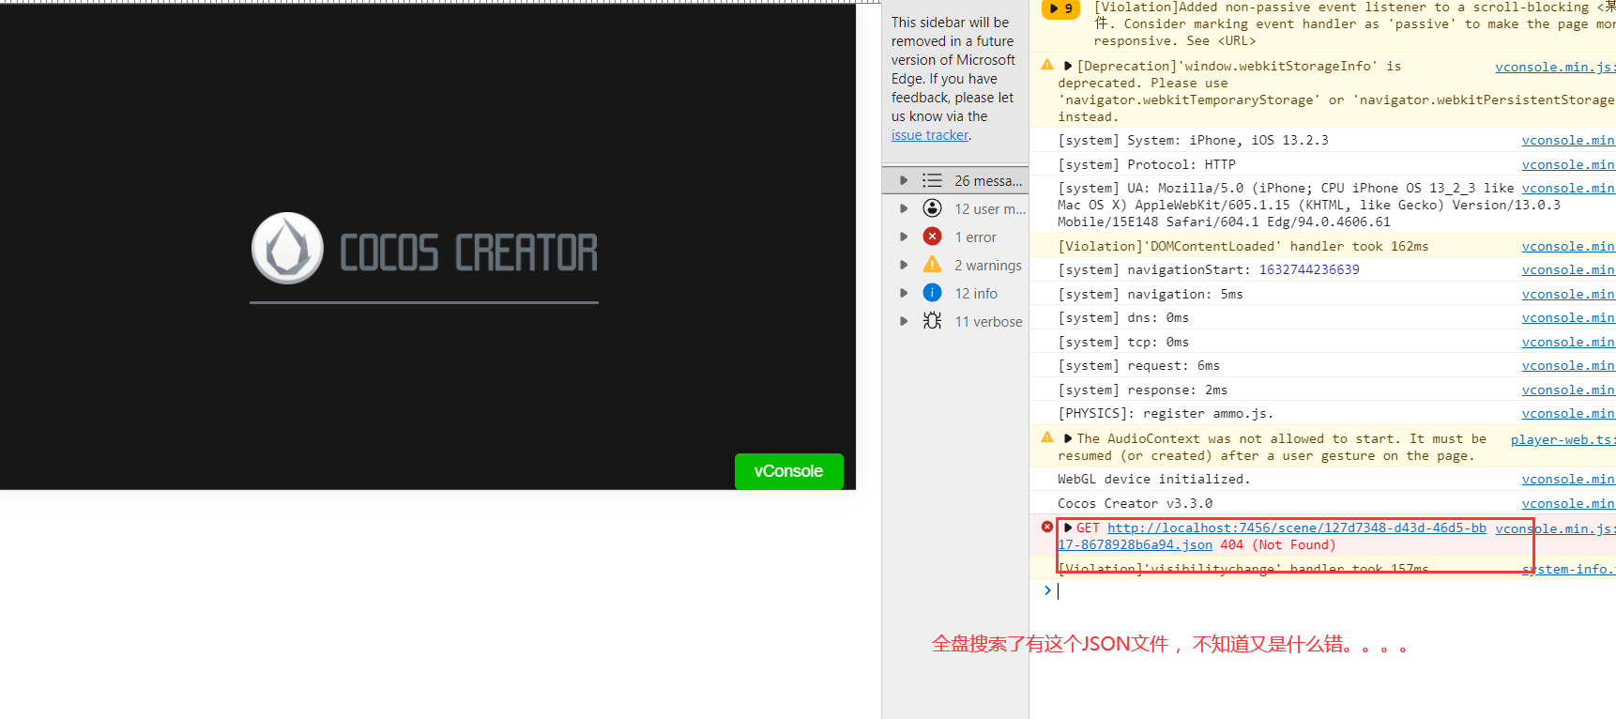The height and width of the screenshot is (719, 1616).
Task: Open source link for DOMContentLoaded violation row
Action: pos(1568,246)
